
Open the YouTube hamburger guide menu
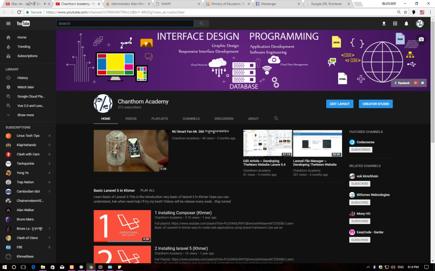(x=8, y=24)
